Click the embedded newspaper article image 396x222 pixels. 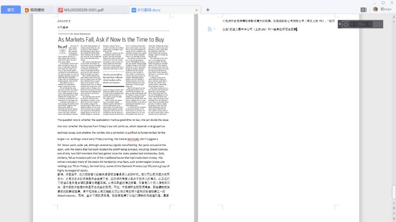point(113,74)
